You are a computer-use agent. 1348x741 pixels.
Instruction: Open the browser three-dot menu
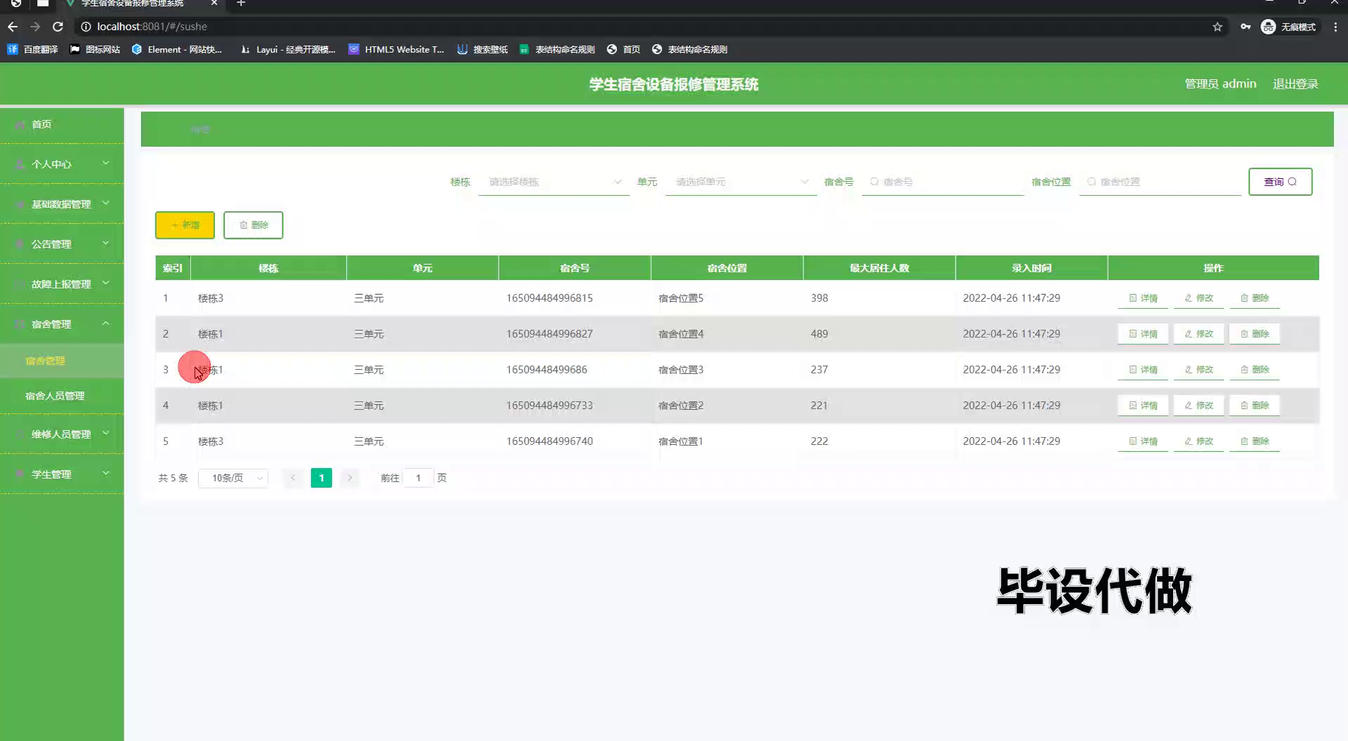1335,27
